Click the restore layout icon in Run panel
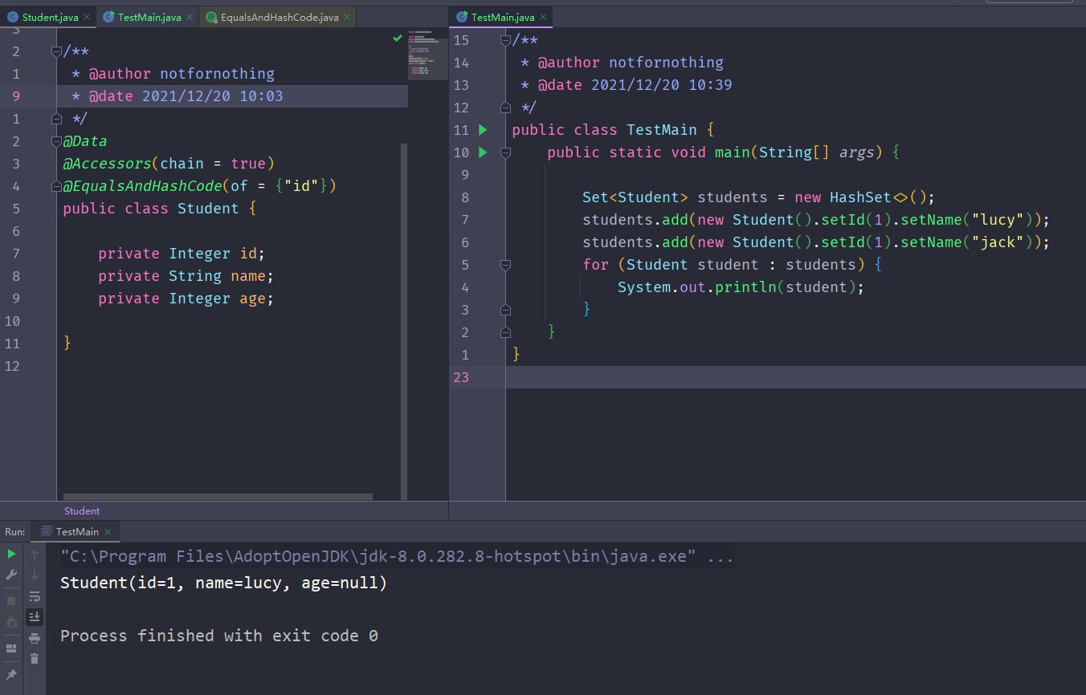This screenshot has height=695, width=1086. [x=11, y=648]
